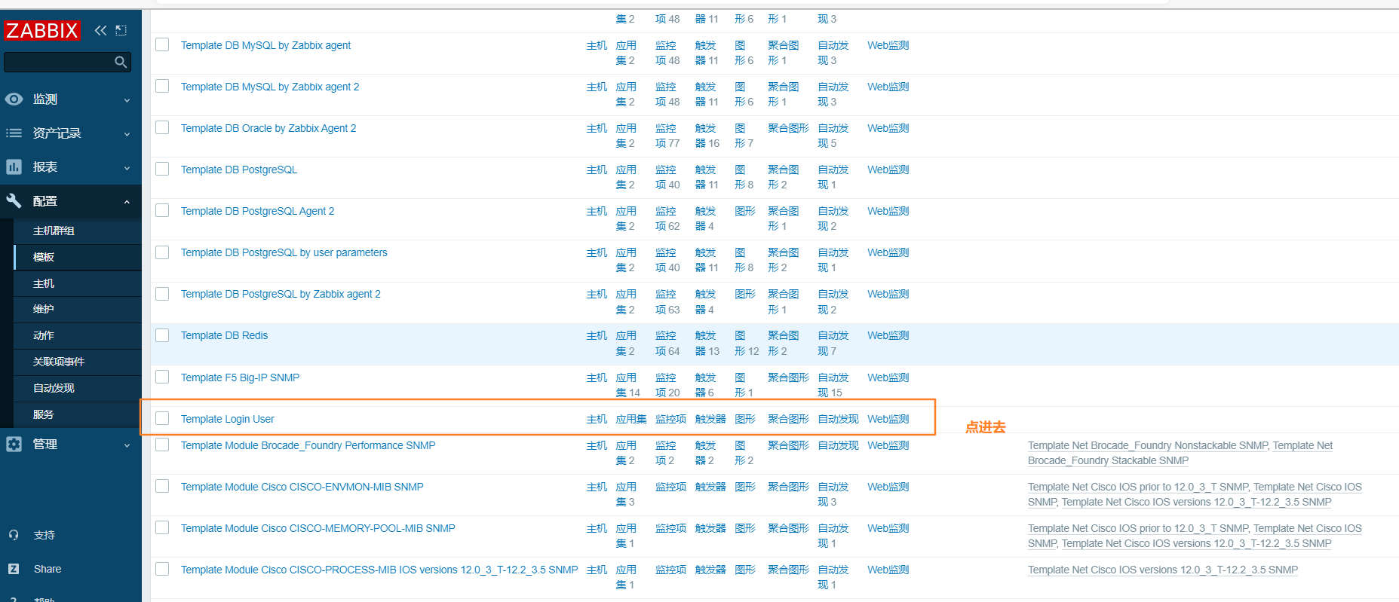Image resolution: width=1399 pixels, height=602 pixels.
Task: Click the bar chart icon for 报表
Action: pyautogui.click(x=14, y=167)
